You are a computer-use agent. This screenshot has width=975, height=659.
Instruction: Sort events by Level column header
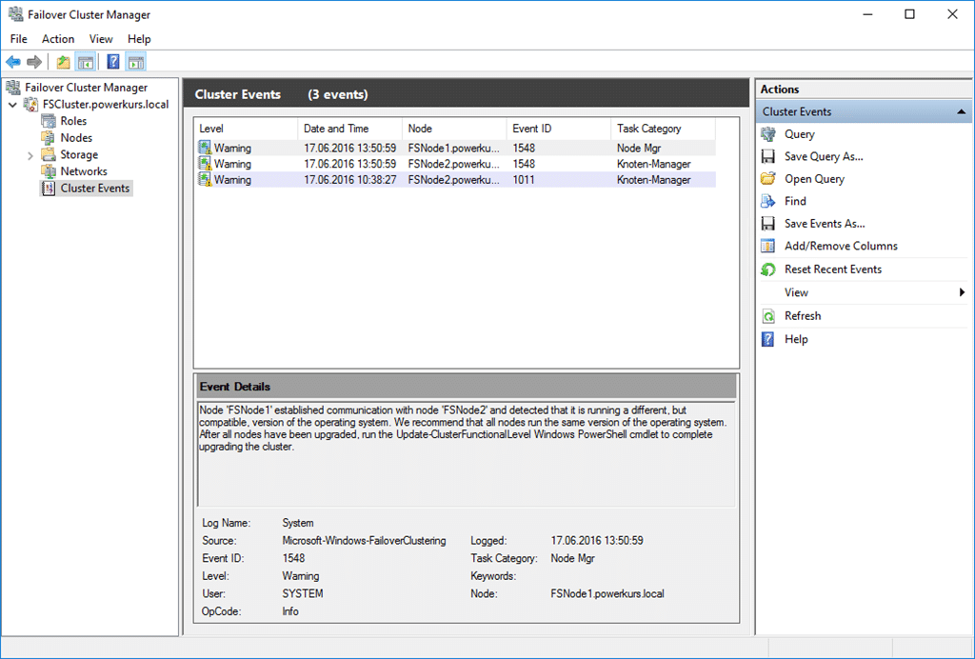(247, 129)
